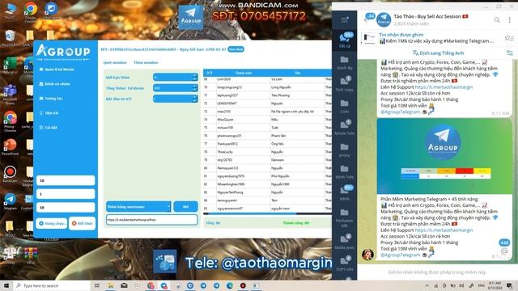Adjust the Tổng thêm/ tài khoản stepper
This screenshot has width=518, height=291.
pyautogui.click(x=175, y=88)
